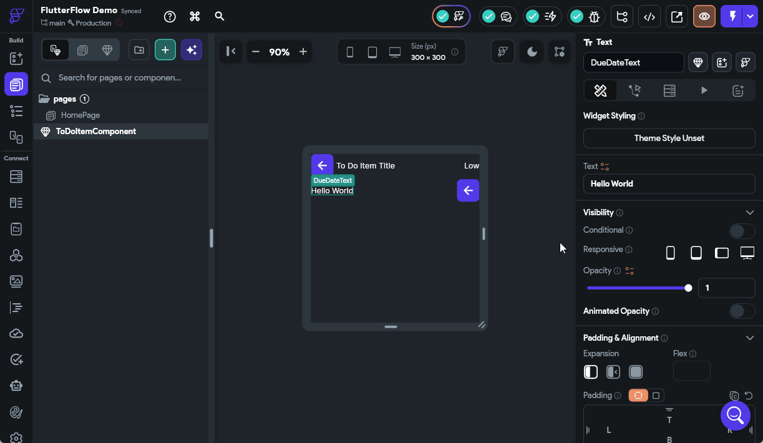Image resolution: width=763 pixels, height=443 pixels.
Task: Click Theme Style Unset button
Action: 669,138
